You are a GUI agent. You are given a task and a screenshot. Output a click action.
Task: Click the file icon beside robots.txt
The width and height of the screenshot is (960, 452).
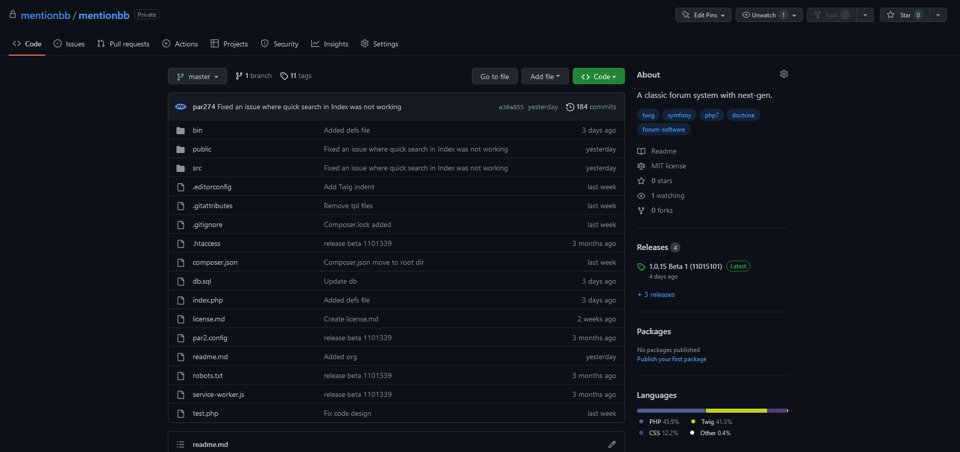[181, 376]
